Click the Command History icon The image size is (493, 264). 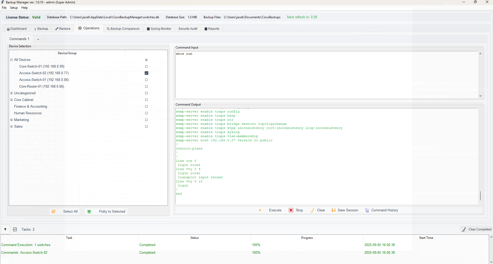[x=367, y=210]
